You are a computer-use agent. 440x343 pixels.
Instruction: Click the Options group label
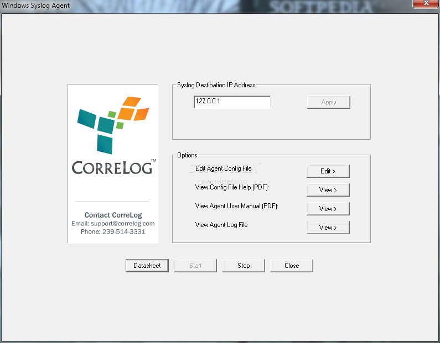pos(187,155)
